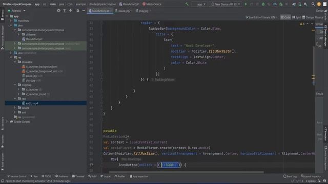The image size is (328, 184).
Task: Click the editor horizontal scrollbar
Action: [x=186, y=172]
